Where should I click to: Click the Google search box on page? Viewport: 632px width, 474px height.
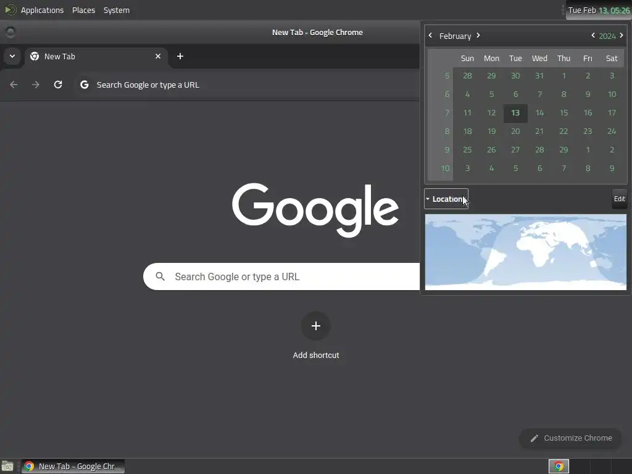281,276
